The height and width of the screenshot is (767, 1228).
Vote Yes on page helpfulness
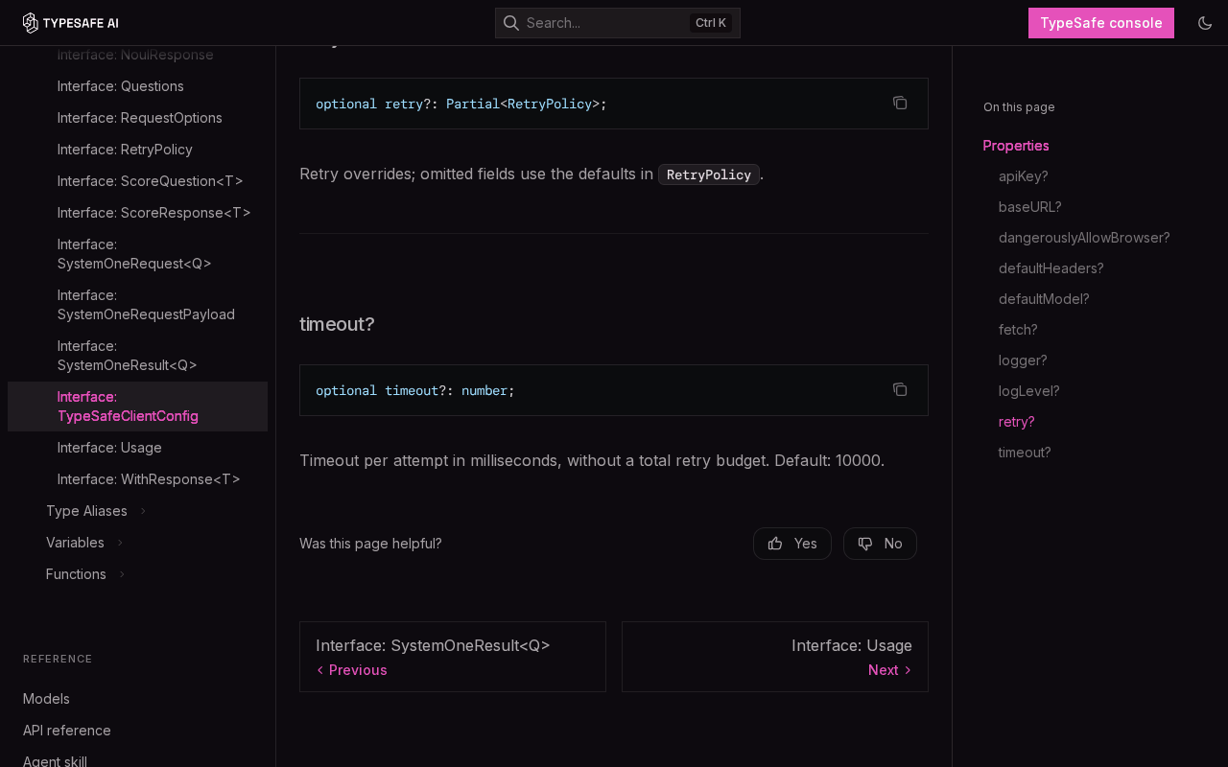tap(792, 544)
